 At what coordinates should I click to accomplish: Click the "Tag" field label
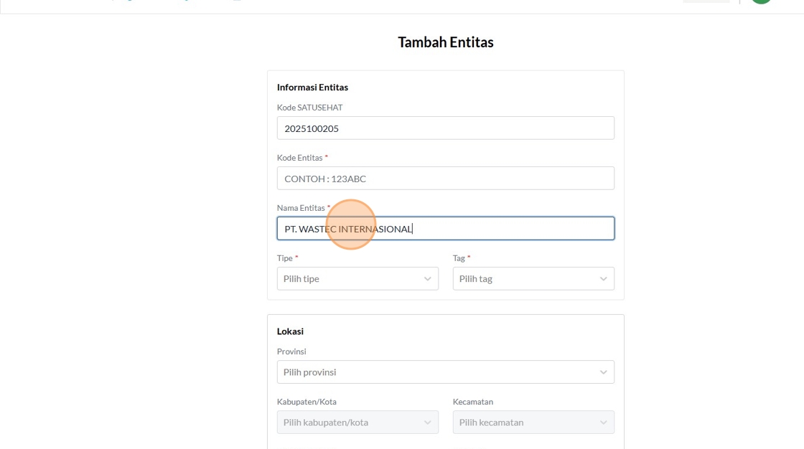pos(459,258)
